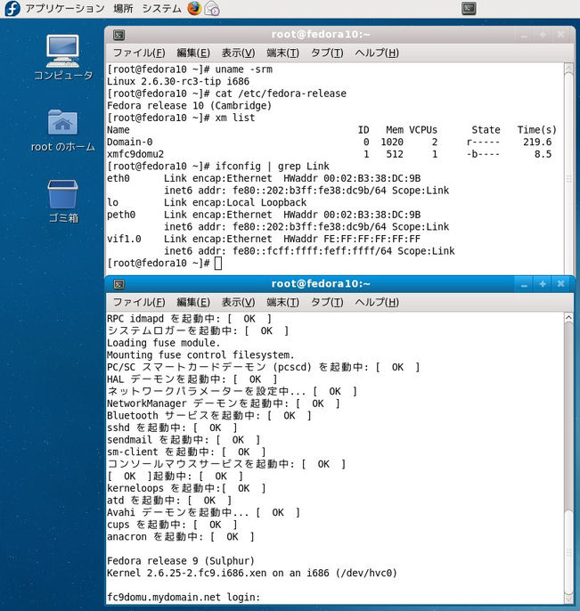
Task: Click 'Fedora release 9 (Sulphur)' text
Action: 181,561
